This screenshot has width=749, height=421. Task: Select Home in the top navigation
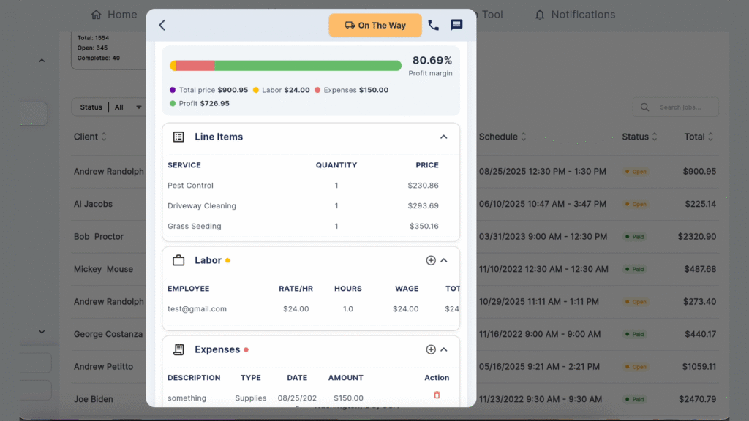tap(113, 14)
